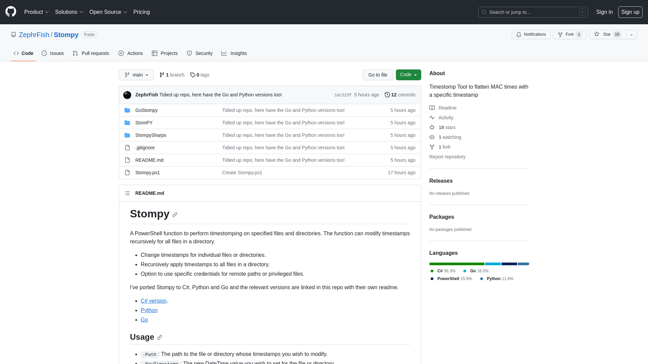
Task: Click the C# version link
Action: (154, 300)
